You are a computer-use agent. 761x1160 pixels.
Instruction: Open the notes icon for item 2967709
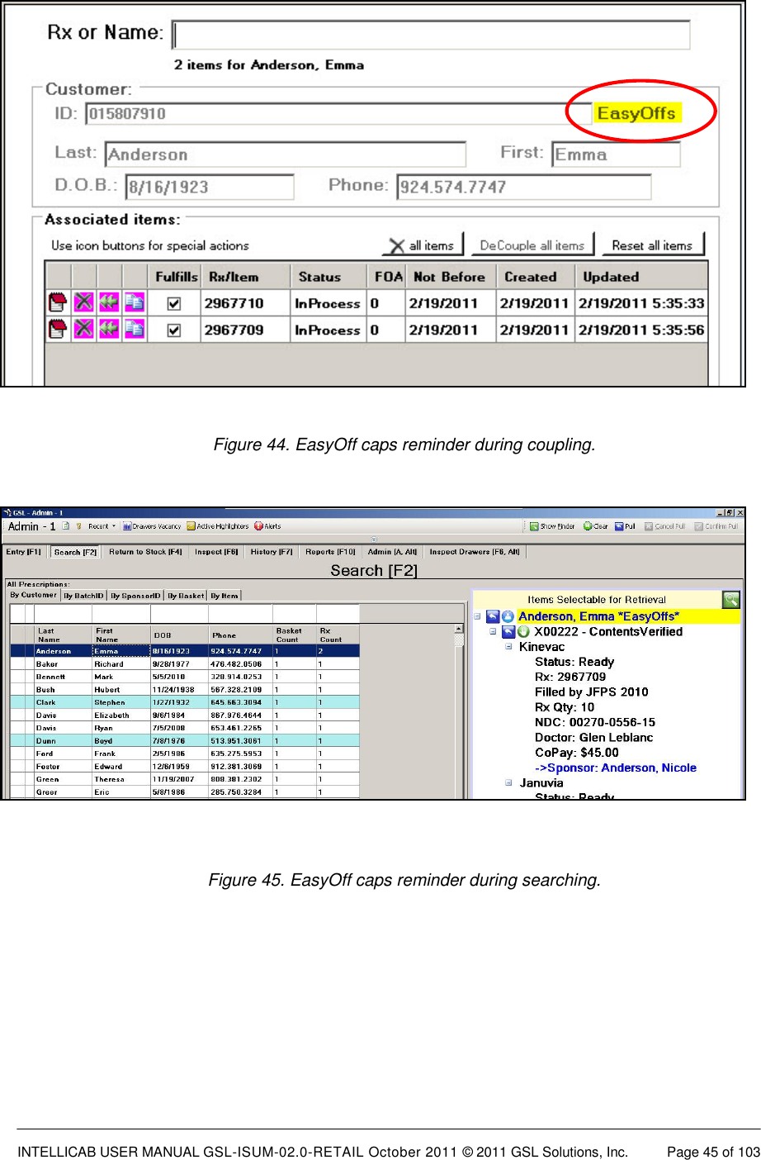[58, 328]
